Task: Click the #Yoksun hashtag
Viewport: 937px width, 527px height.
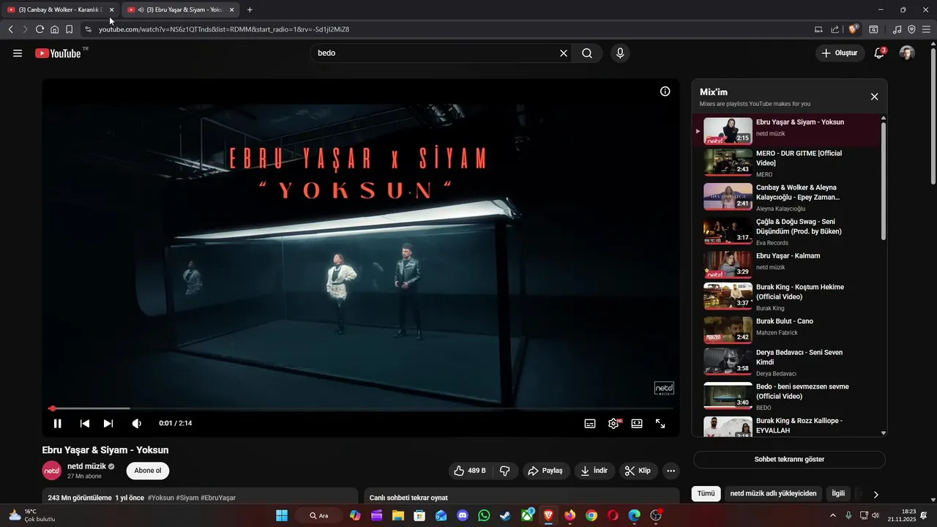Action: [x=160, y=498]
